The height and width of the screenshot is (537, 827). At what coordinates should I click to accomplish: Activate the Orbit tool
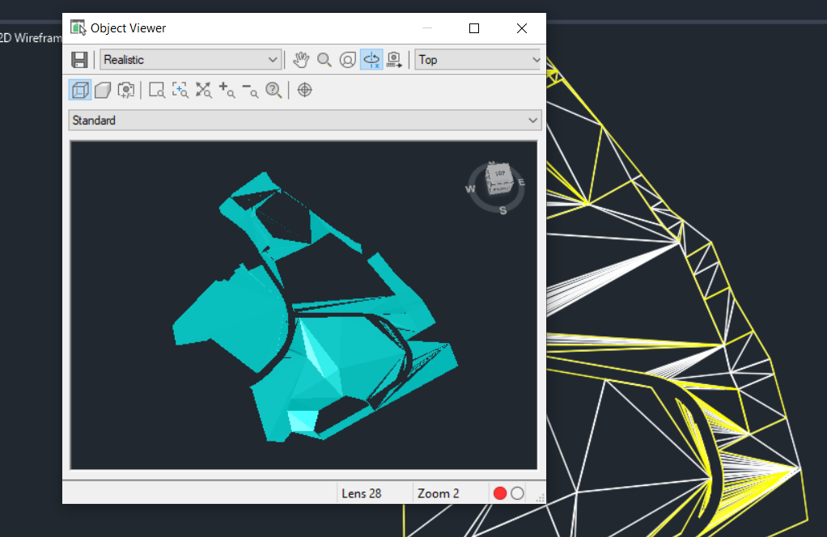click(347, 59)
